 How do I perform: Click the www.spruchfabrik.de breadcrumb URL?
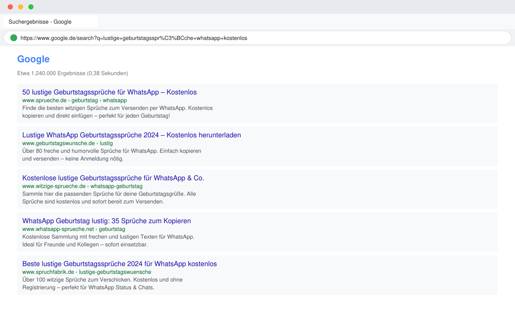click(87, 272)
